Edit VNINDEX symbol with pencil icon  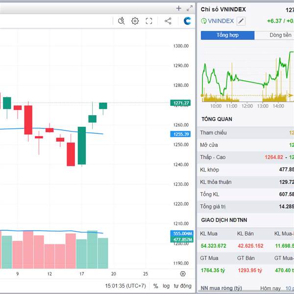tap(241, 21)
